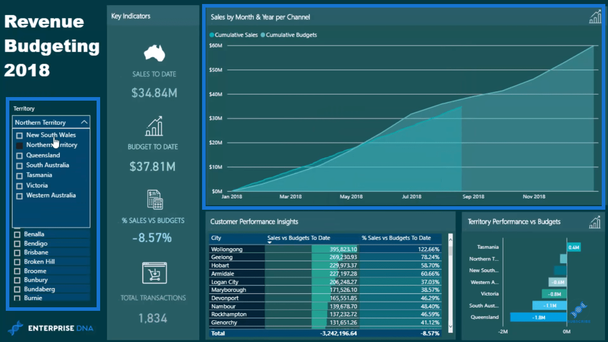Click the Western Australia bar in chart
Viewport: 608px width, 342px height.
point(558,282)
